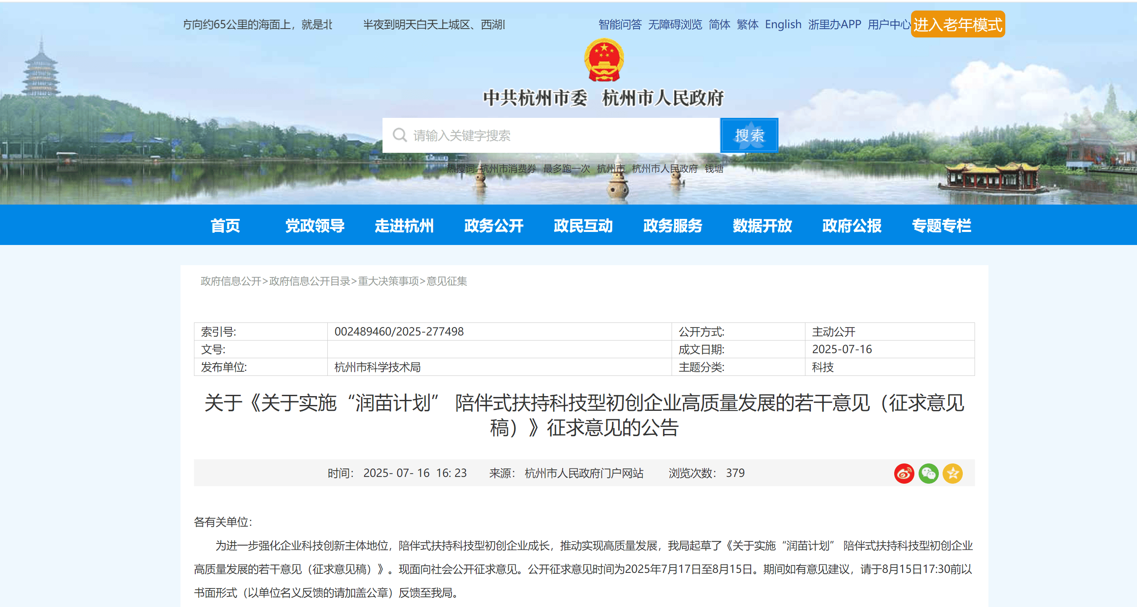Viewport: 1137px width, 607px height.
Task: Open the 智能问答 smart Q&A service
Action: point(621,24)
